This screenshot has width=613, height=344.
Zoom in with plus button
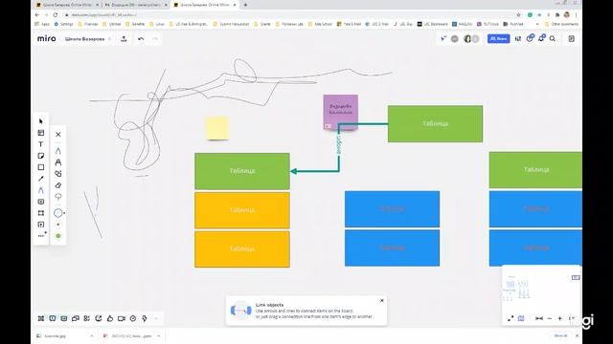[x=559, y=318]
